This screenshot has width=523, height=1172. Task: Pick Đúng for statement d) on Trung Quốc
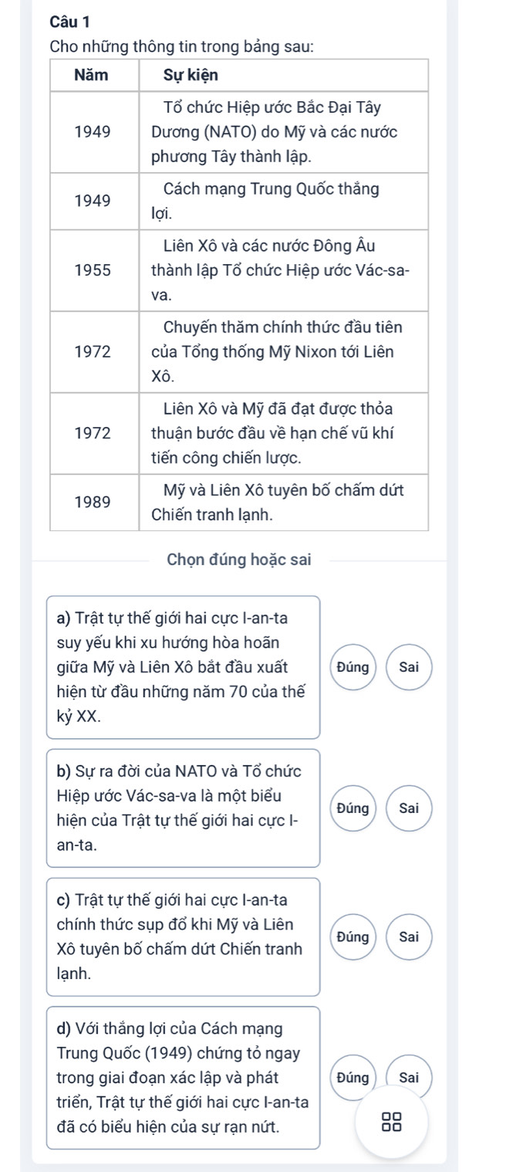[x=351, y=1078]
